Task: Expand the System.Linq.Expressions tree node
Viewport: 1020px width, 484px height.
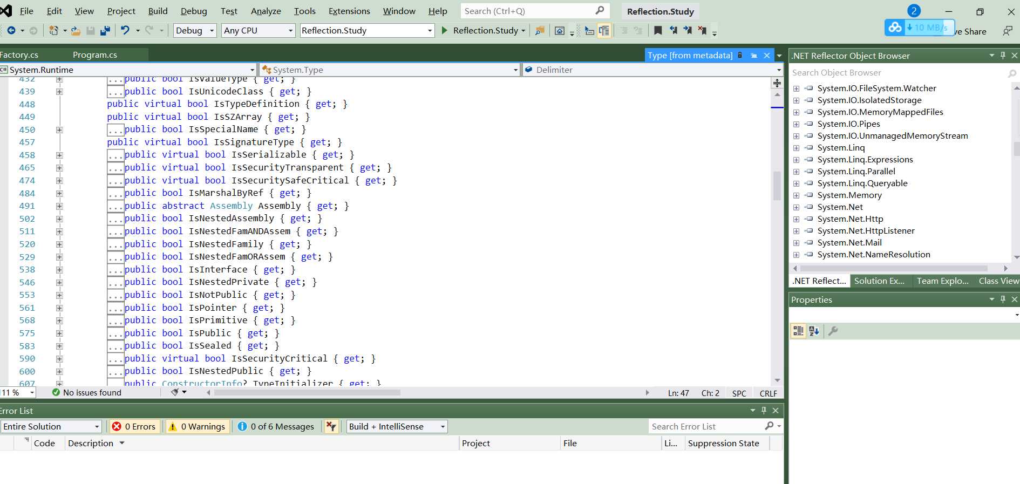Action: pyautogui.click(x=796, y=160)
